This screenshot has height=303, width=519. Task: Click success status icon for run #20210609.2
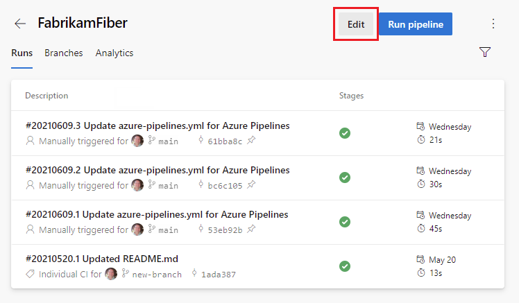click(x=345, y=178)
